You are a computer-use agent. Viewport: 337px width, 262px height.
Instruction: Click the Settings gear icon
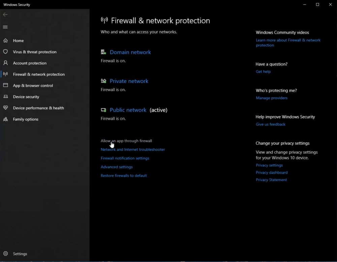point(5,254)
